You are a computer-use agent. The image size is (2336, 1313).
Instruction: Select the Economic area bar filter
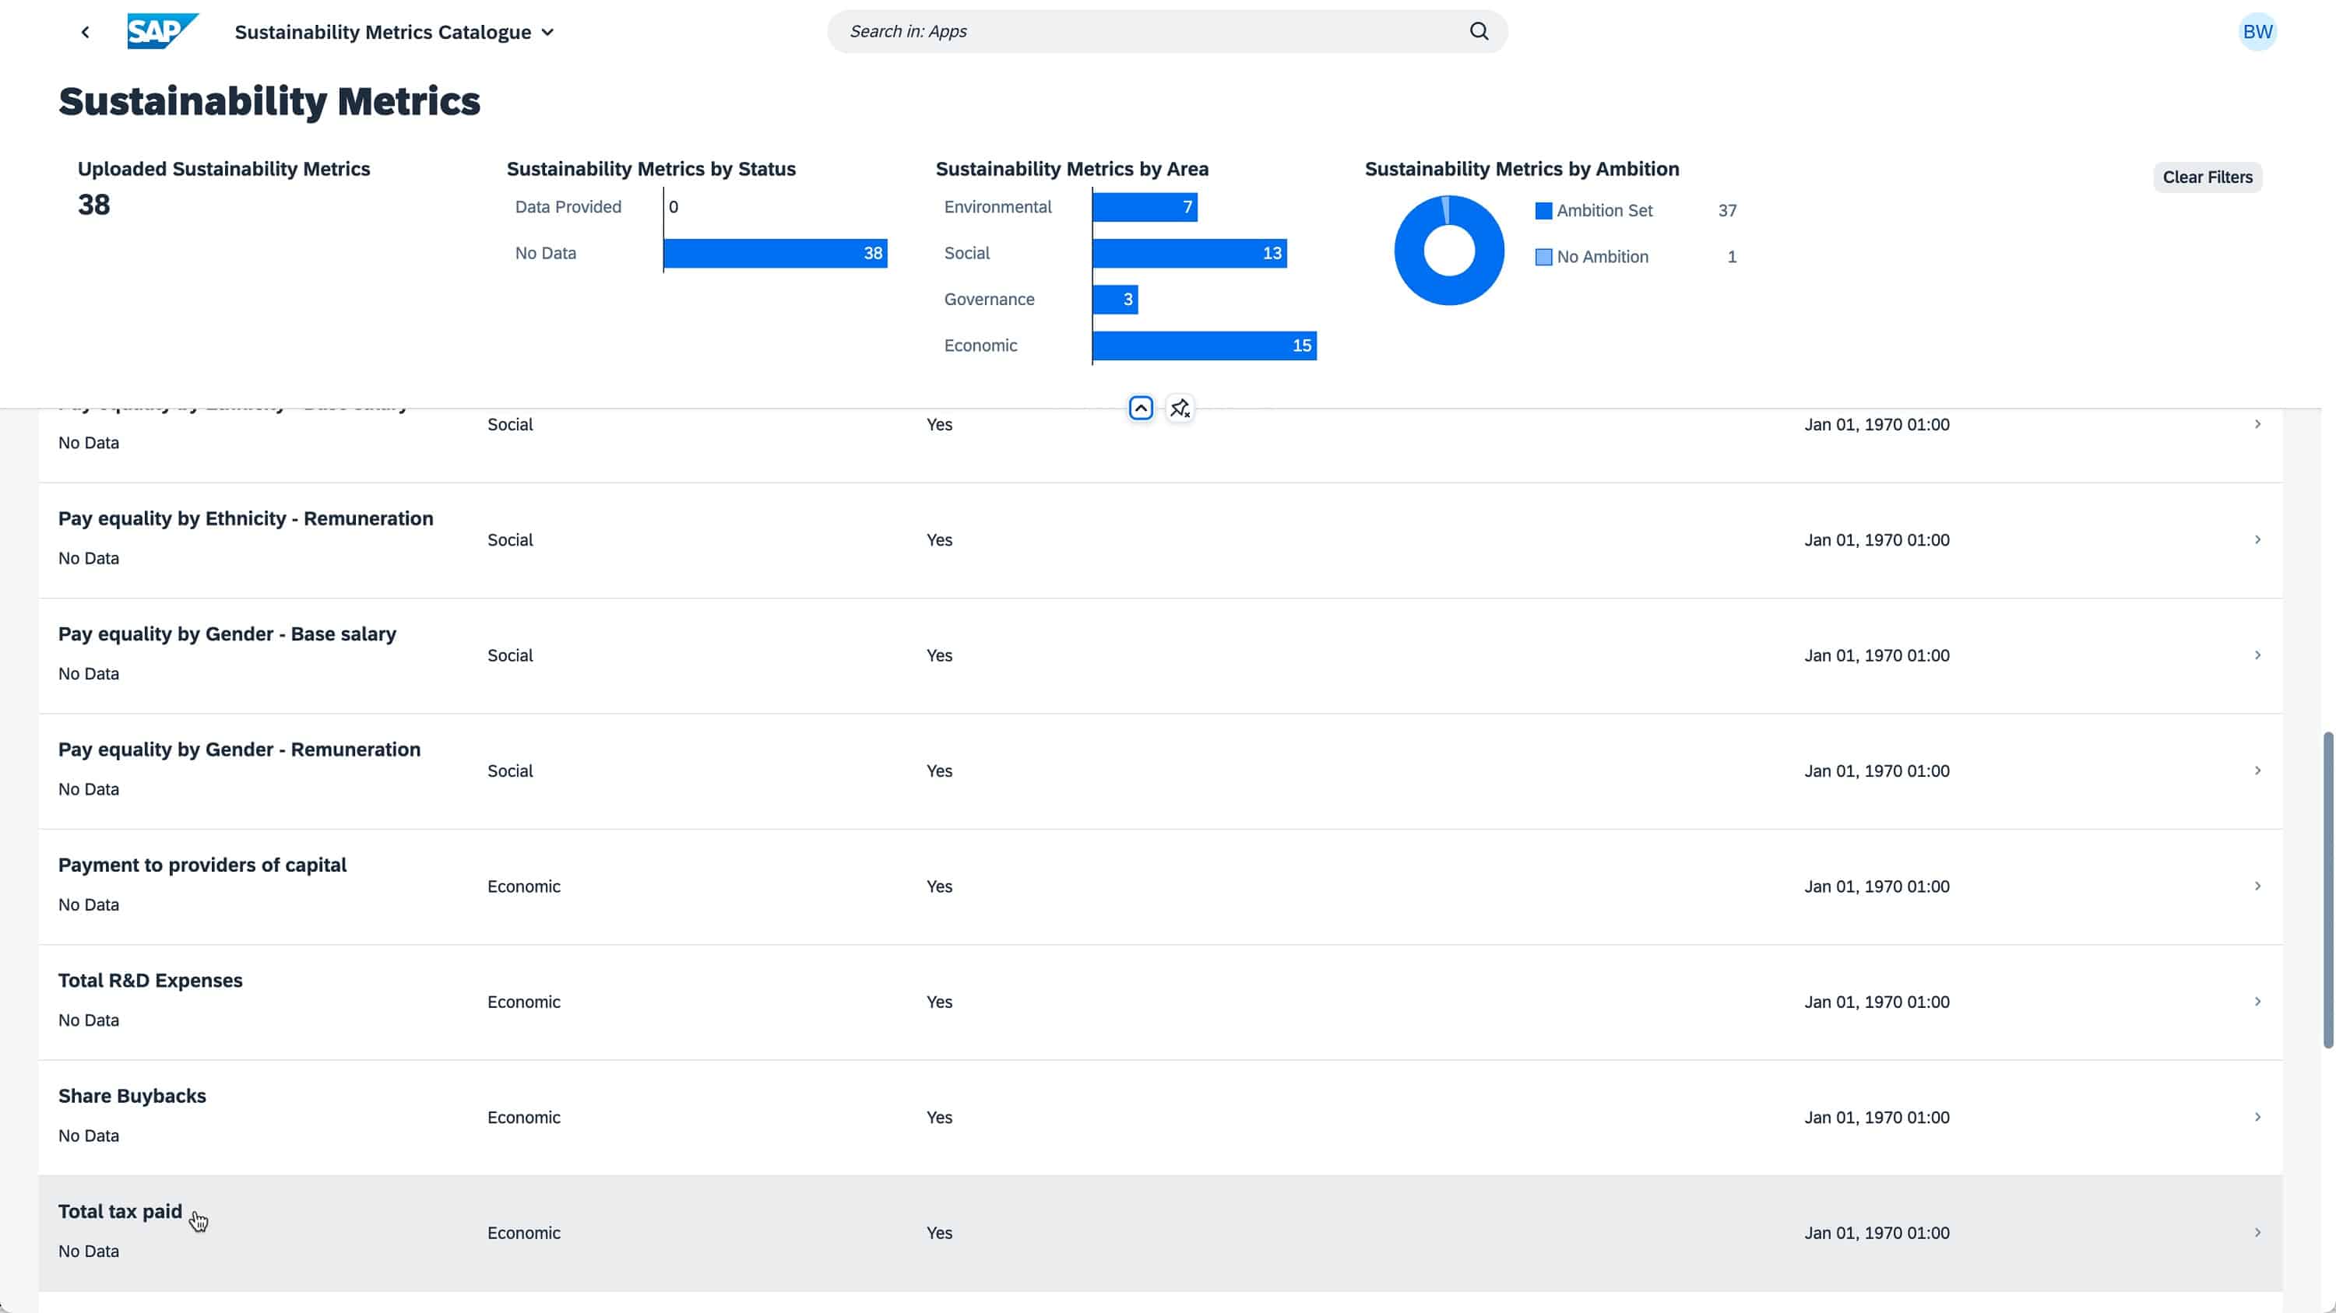(x=1201, y=345)
